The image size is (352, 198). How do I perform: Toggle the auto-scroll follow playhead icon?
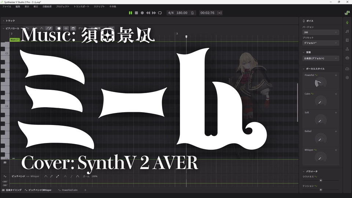pos(220,13)
